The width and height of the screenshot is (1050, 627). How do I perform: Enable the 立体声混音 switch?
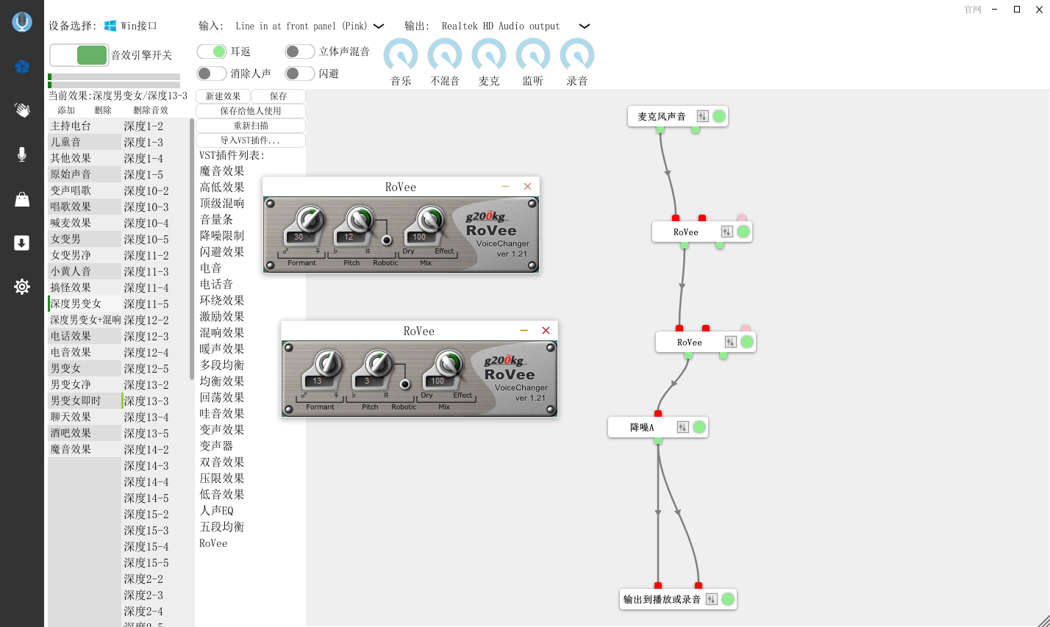[300, 51]
